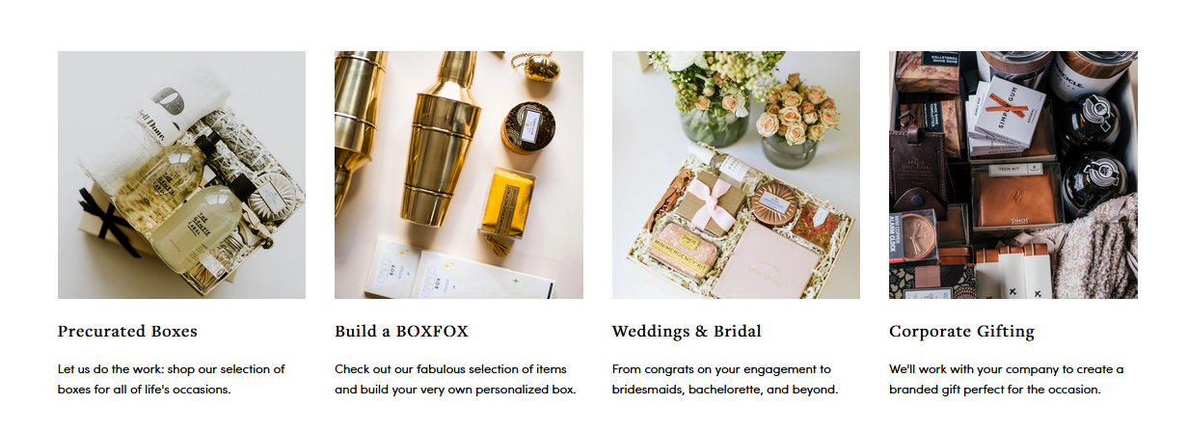1187x432 pixels.
Task: Open the Precurated Boxes image
Action: pyautogui.click(x=181, y=175)
